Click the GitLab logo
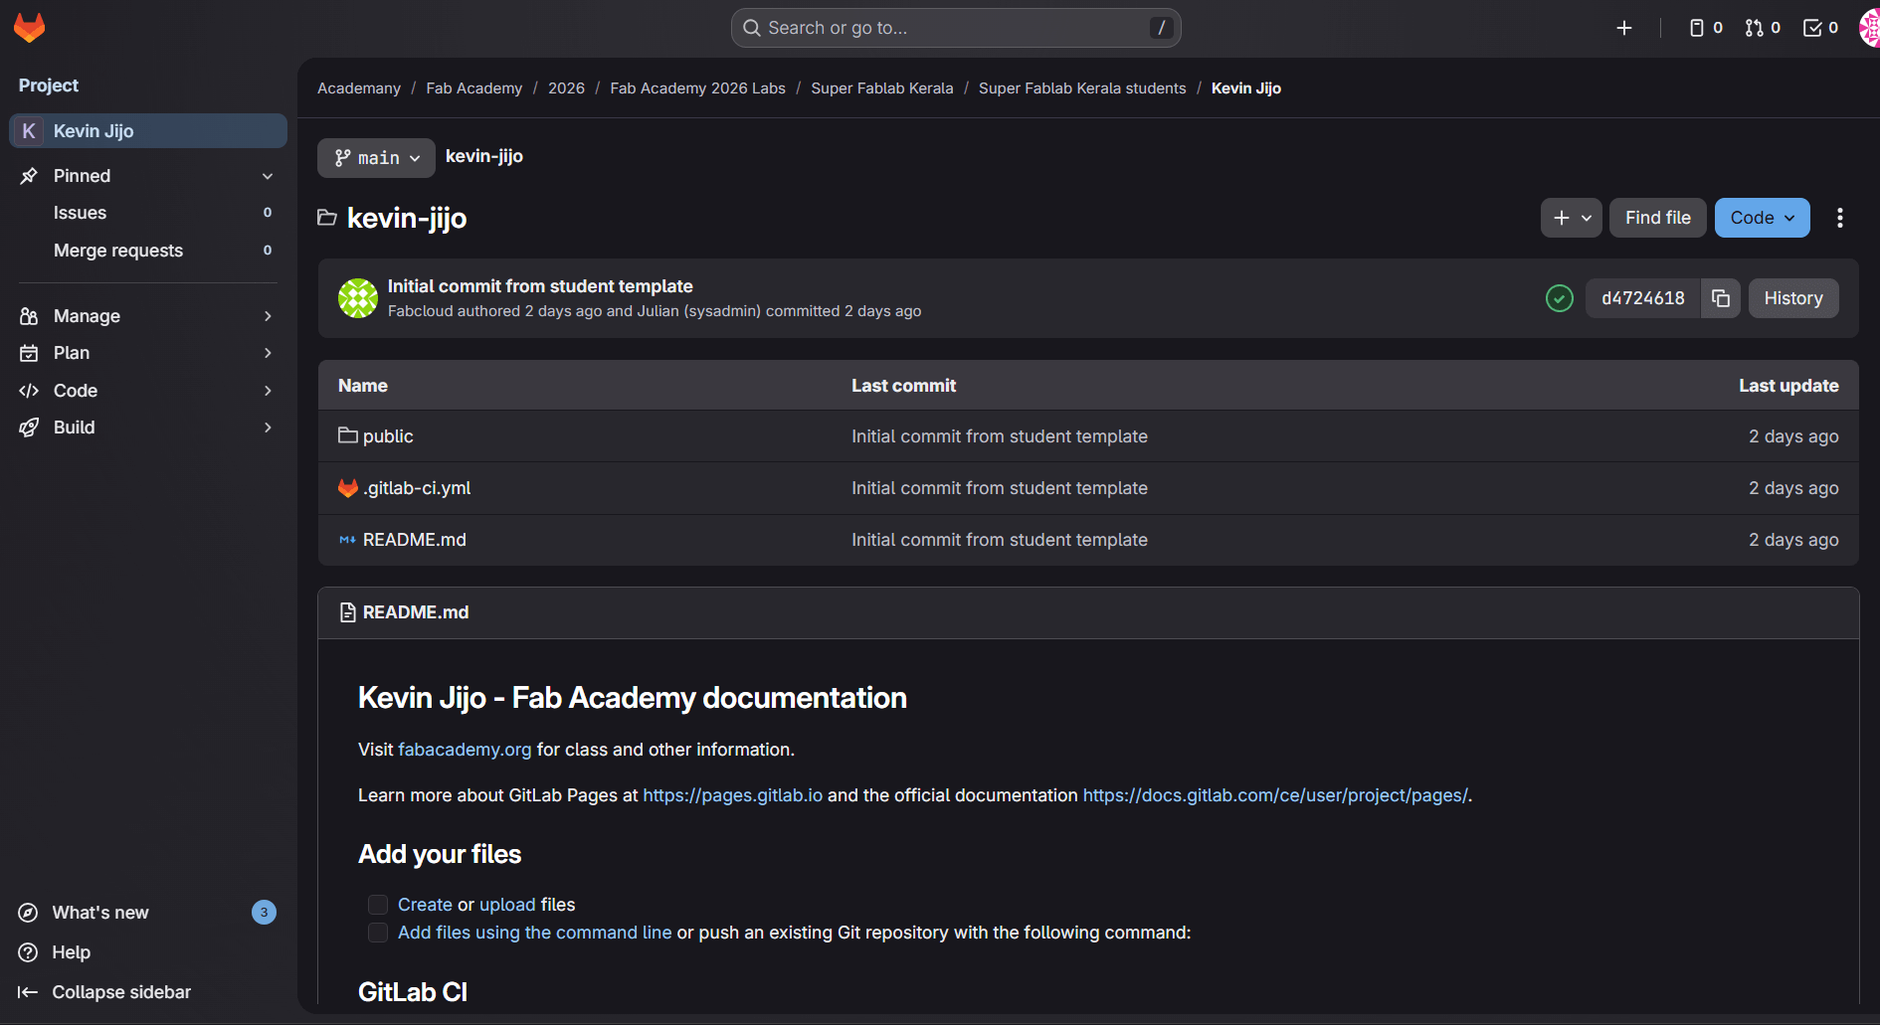Viewport: 1880px width, 1025px height. click(30, 27)
